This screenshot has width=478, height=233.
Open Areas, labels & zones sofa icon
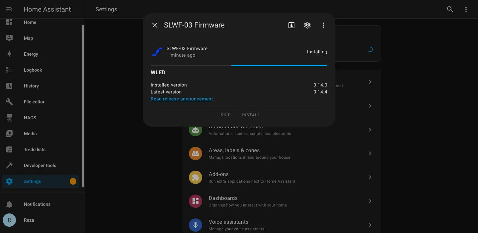click(196, 153)
